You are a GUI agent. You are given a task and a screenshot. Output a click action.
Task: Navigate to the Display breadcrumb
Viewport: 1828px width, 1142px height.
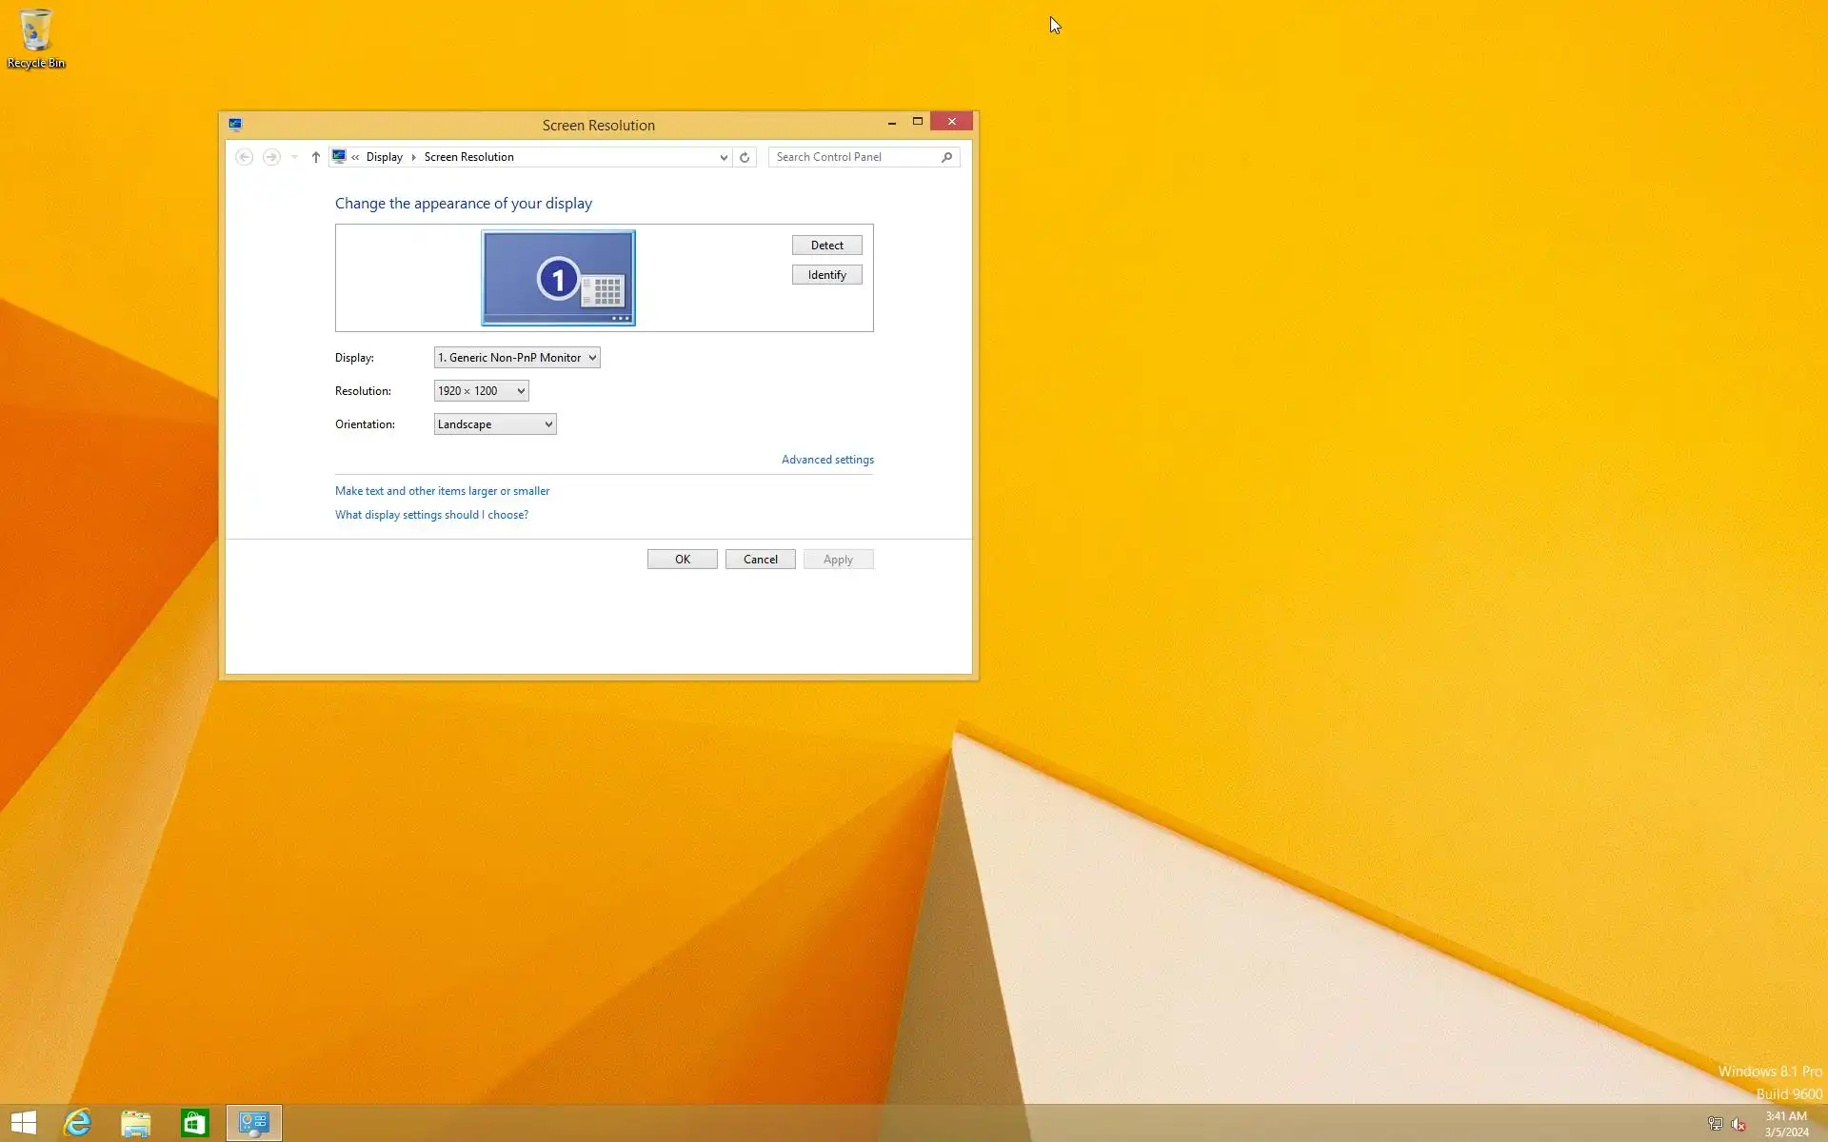pos(384,157)
